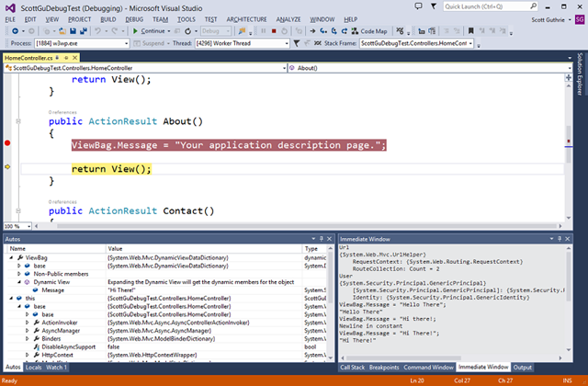Viewport: 588px width, 386px height.
Task: Switch to the Watch 1 tab
Action: point(56,368)
